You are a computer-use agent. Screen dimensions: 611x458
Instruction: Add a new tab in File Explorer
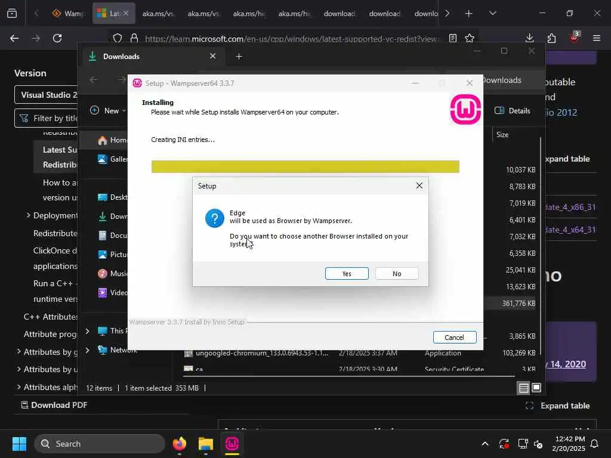(x=239, y=57)
